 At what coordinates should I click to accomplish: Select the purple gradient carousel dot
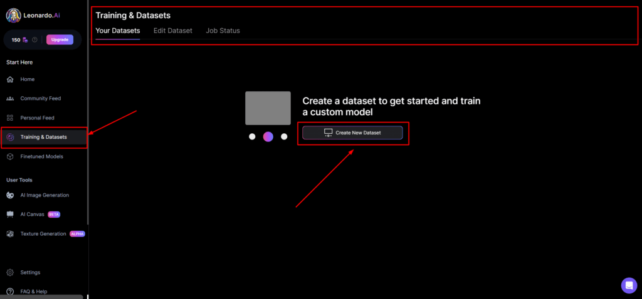coord(268,136)
